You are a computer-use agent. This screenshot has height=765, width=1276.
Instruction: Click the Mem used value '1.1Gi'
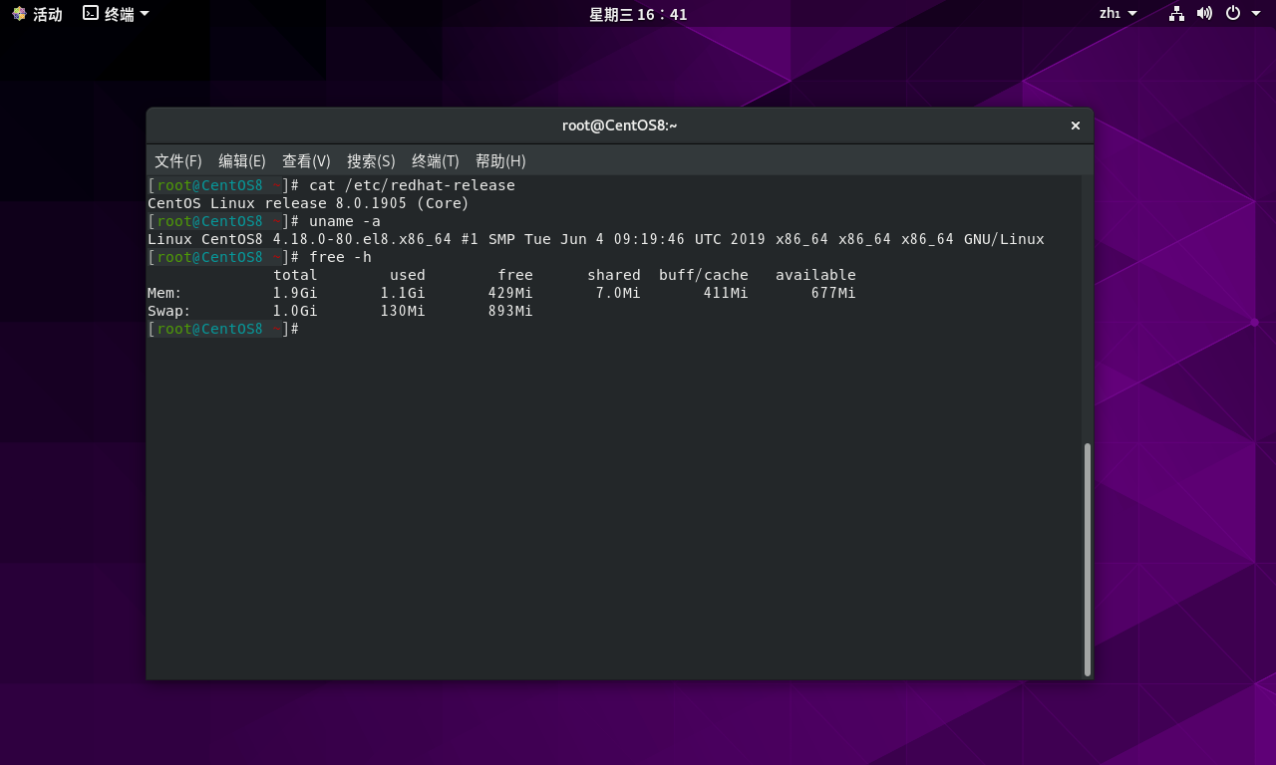tap(403, 293)
